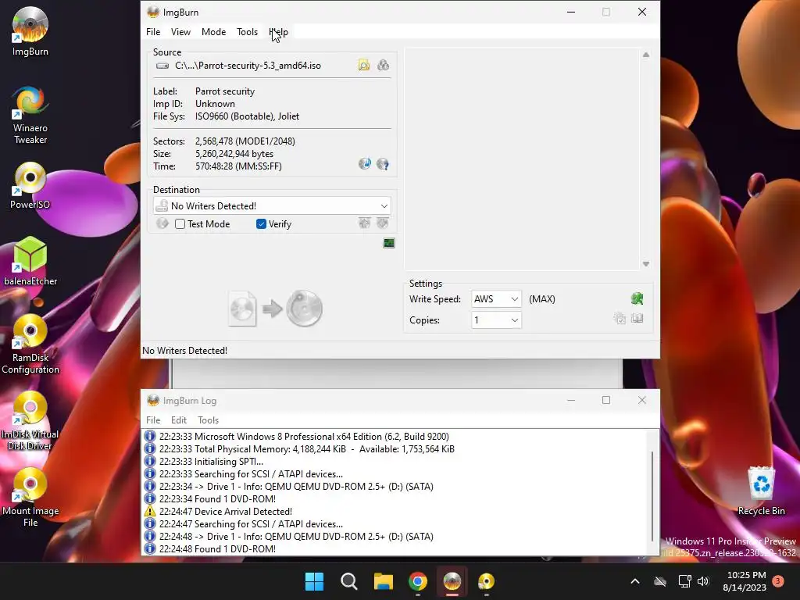
Task: Open Tools menu in ImgBurn Log window
Action: 208,420
